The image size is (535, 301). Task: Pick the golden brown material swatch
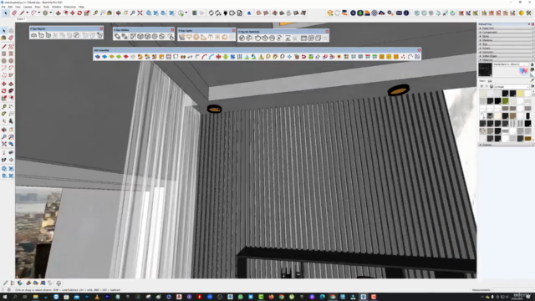[x=527, y=139]
